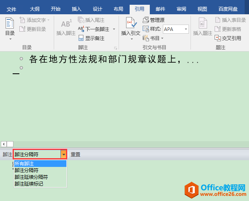This screenshot has height=201, width=249.
Task: Choose 所有脚注 from the dropdown list
Action: 40,164
